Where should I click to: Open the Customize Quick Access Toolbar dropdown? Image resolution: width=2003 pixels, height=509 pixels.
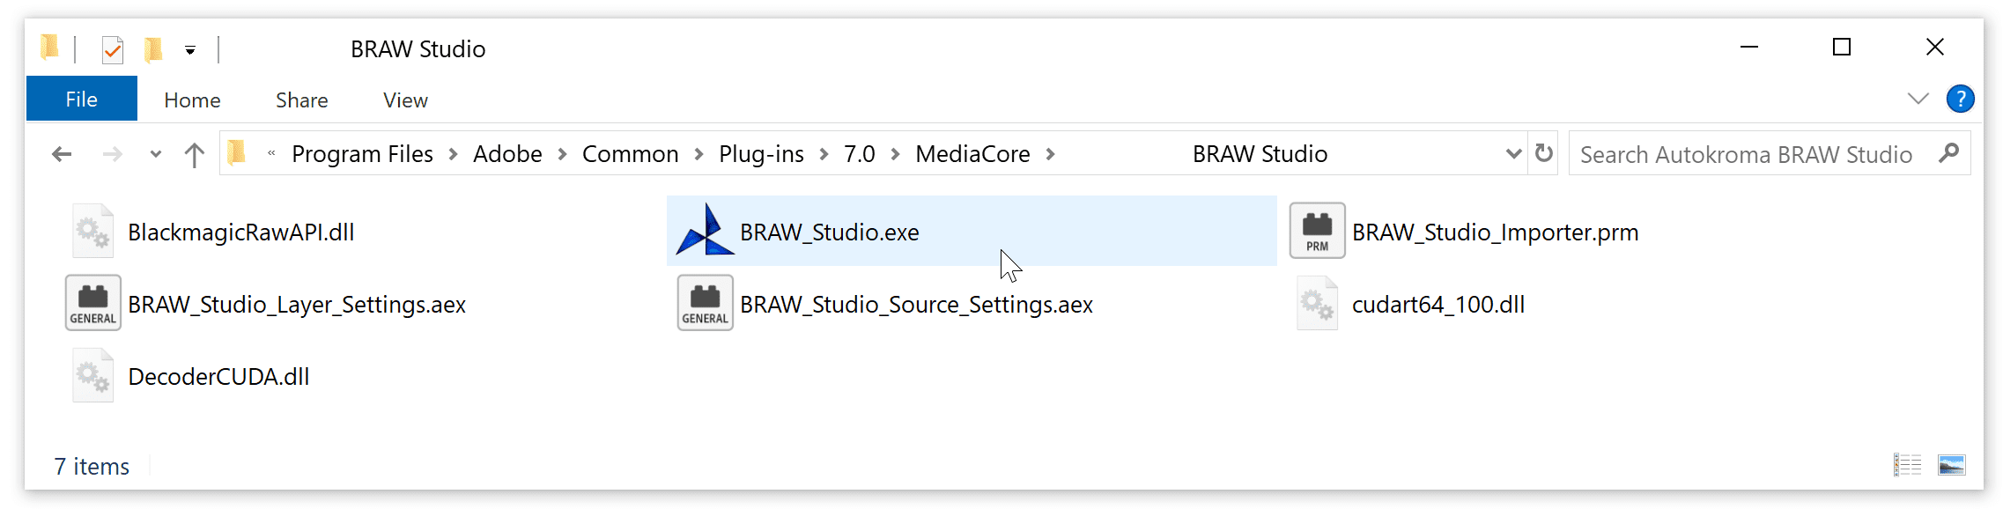(x=190, y=50)
